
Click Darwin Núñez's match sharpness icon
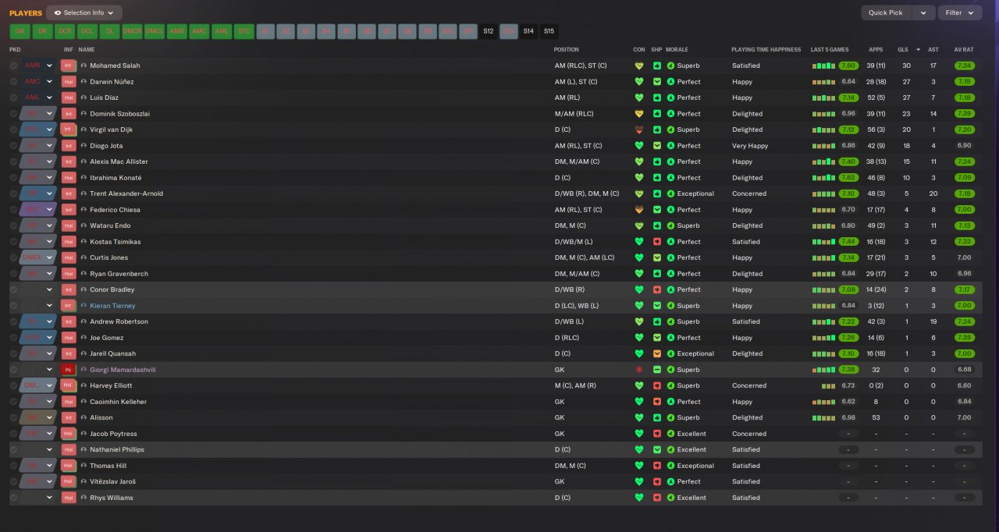[657, 82]
